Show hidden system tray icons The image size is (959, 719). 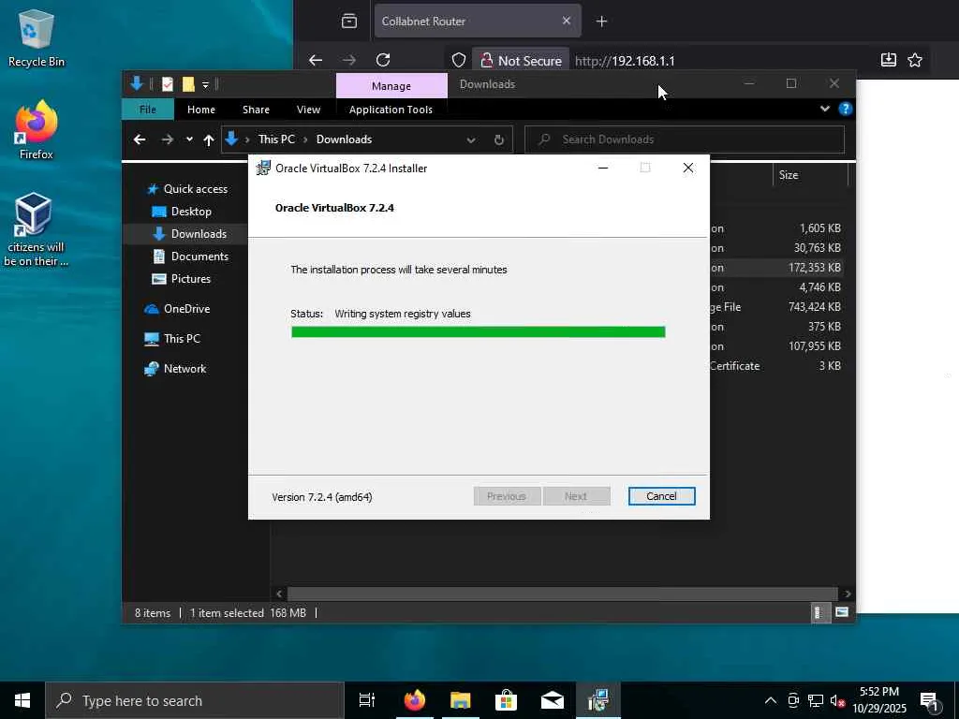pos(771,700)
